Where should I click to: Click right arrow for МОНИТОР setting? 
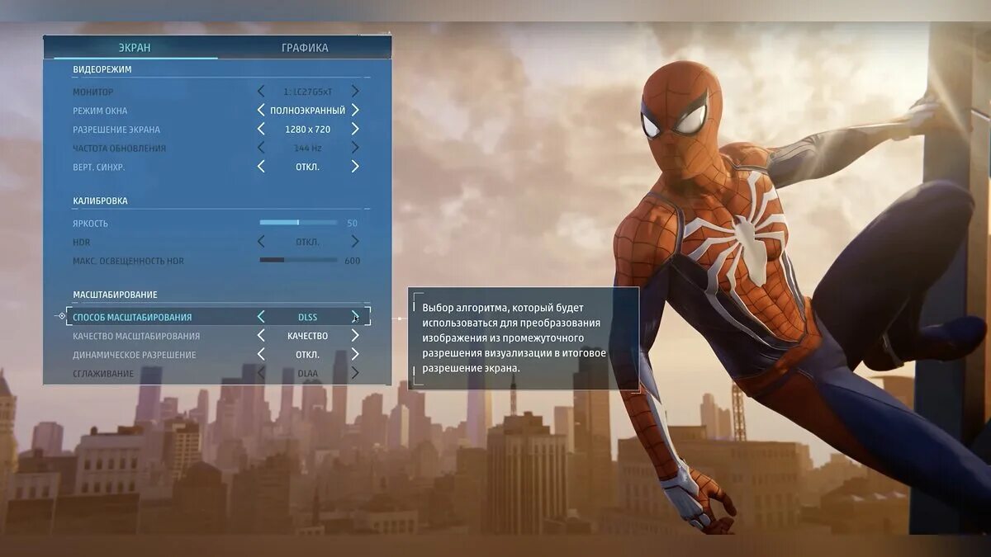coord(355,92)
